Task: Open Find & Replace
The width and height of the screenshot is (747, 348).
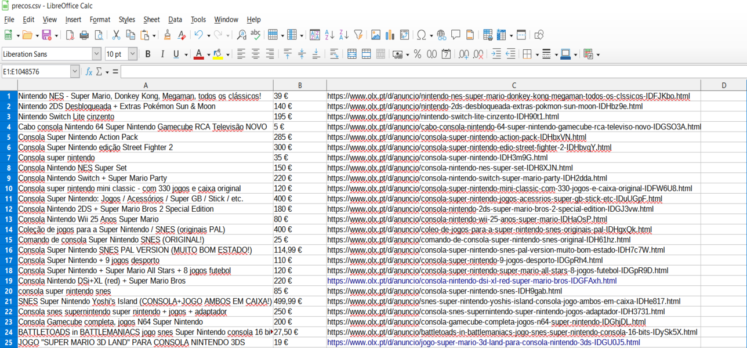Action: (242, 35)
